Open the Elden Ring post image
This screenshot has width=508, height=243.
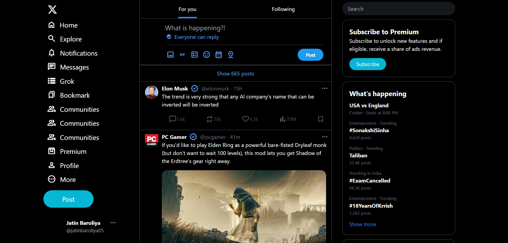(x=244, y=206)
